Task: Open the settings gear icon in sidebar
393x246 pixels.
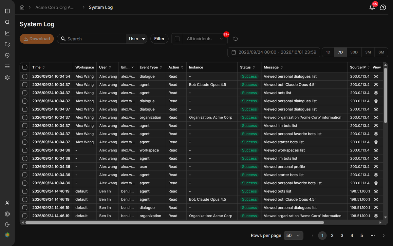Action: (7, 77)
